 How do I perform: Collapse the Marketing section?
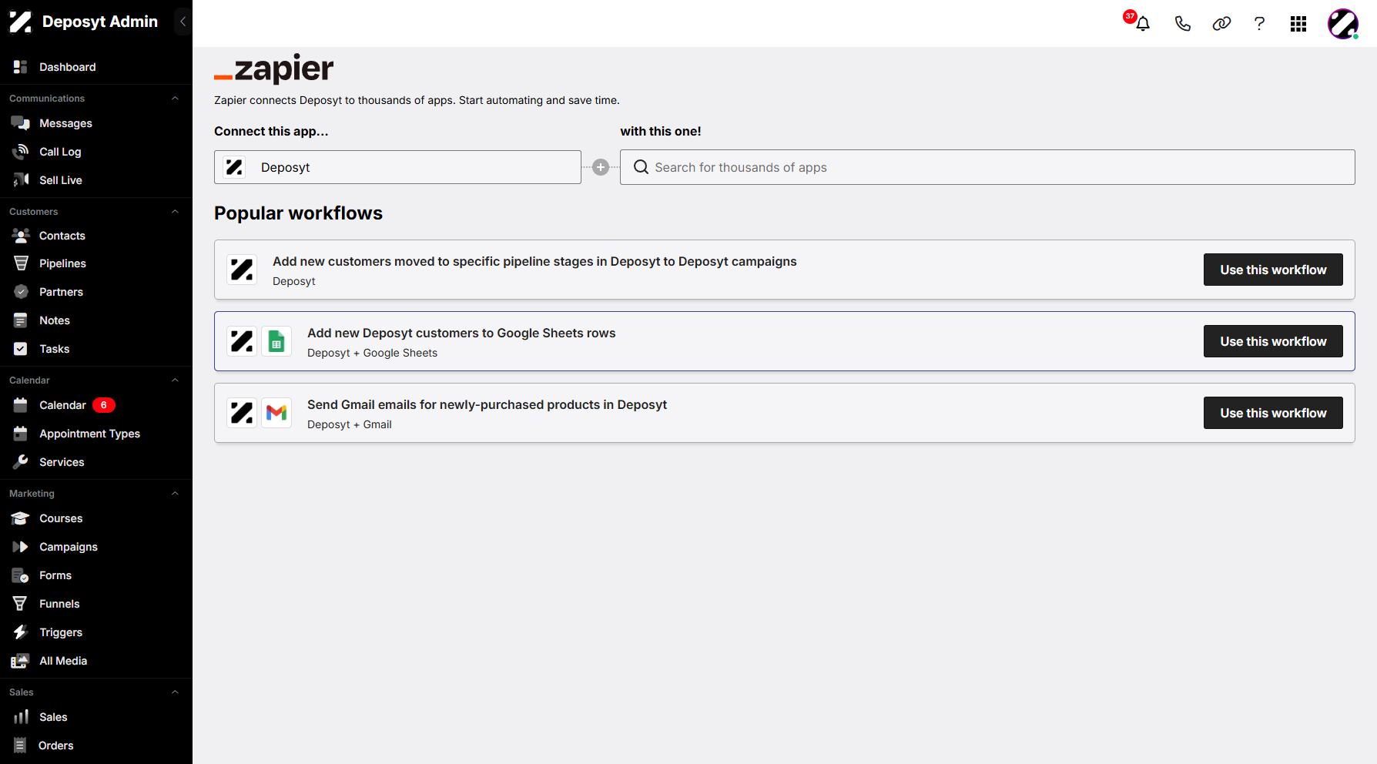click(x=175, y=494)
